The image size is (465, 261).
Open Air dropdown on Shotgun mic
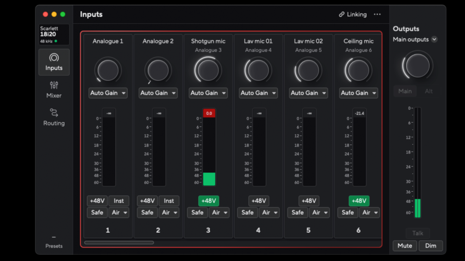[x=219, y=212]
